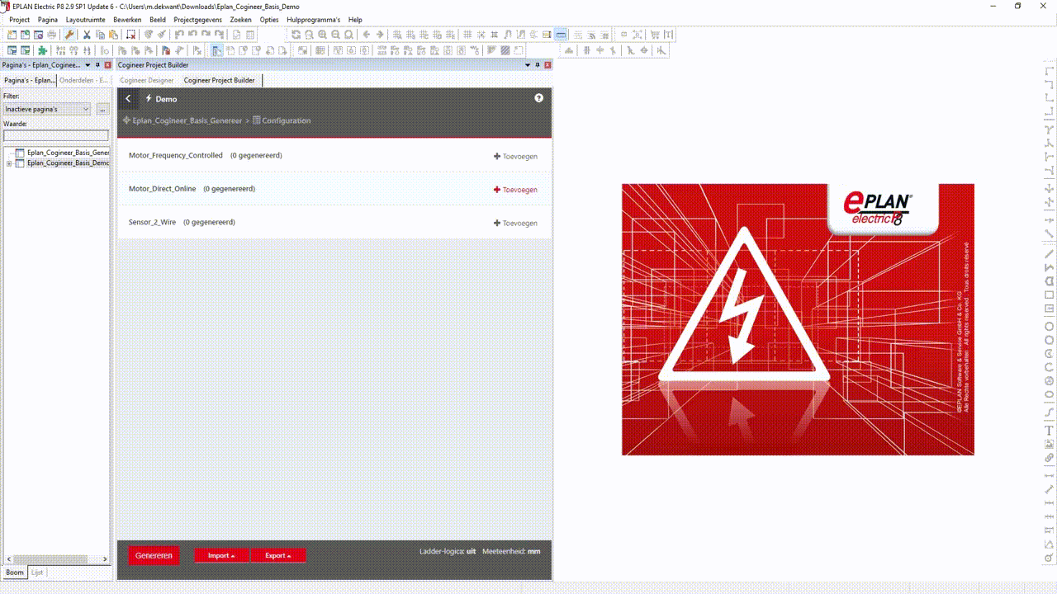Click the Zoom in magnifier icon
This screenshot has width=1057, height=594.
[x=322, y=35]
